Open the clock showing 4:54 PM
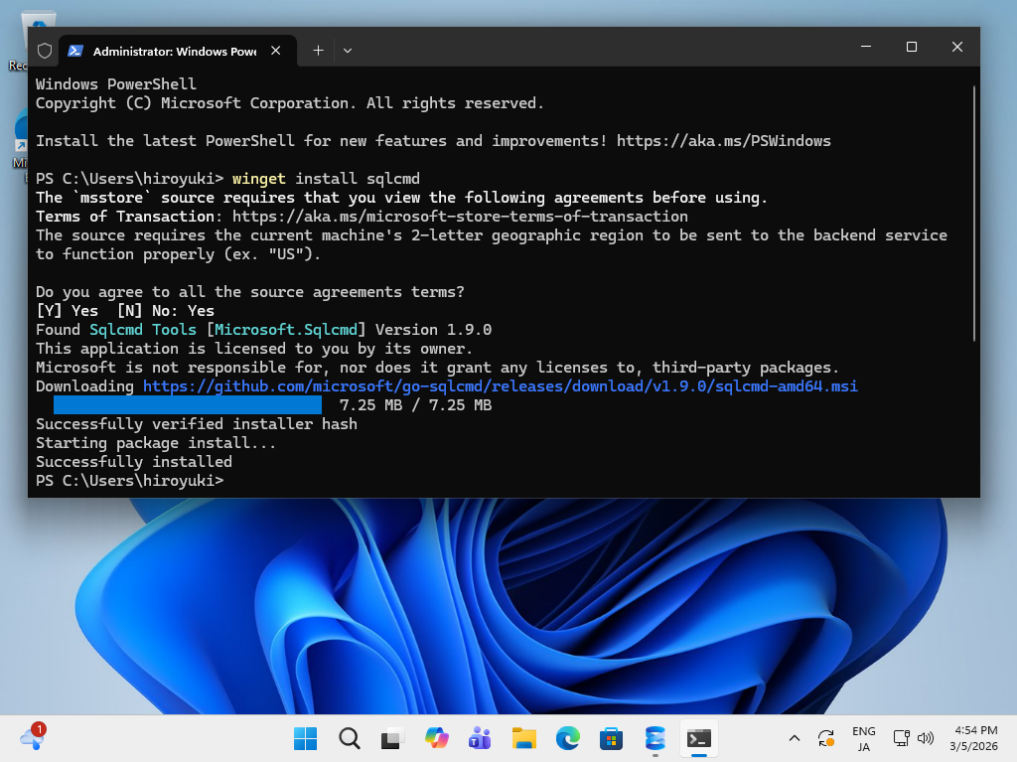1017x762 pixels. [x=974, y=738]
